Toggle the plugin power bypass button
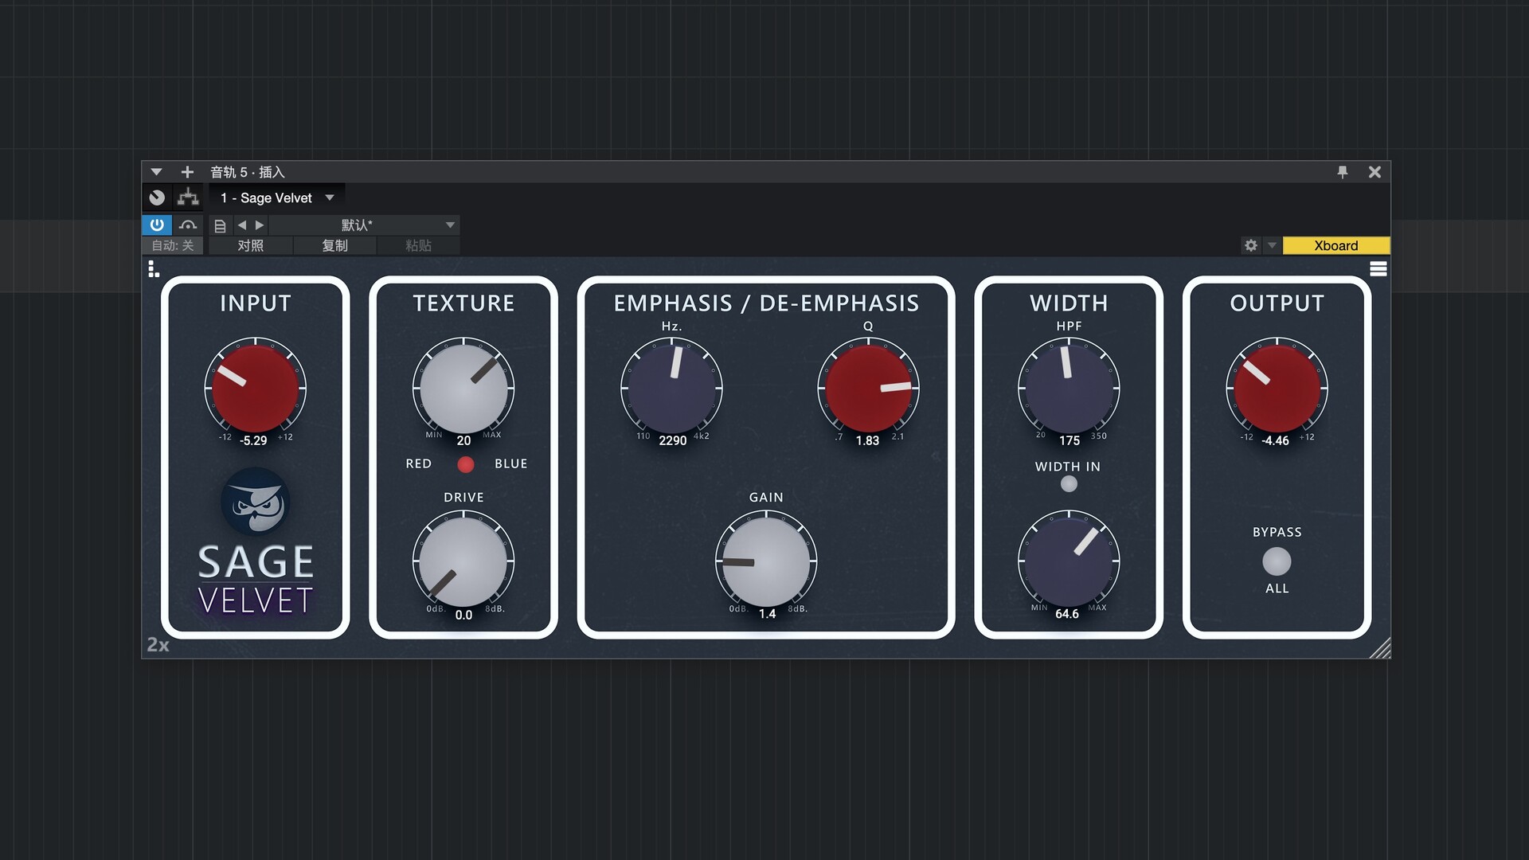 tap(157, 225)
